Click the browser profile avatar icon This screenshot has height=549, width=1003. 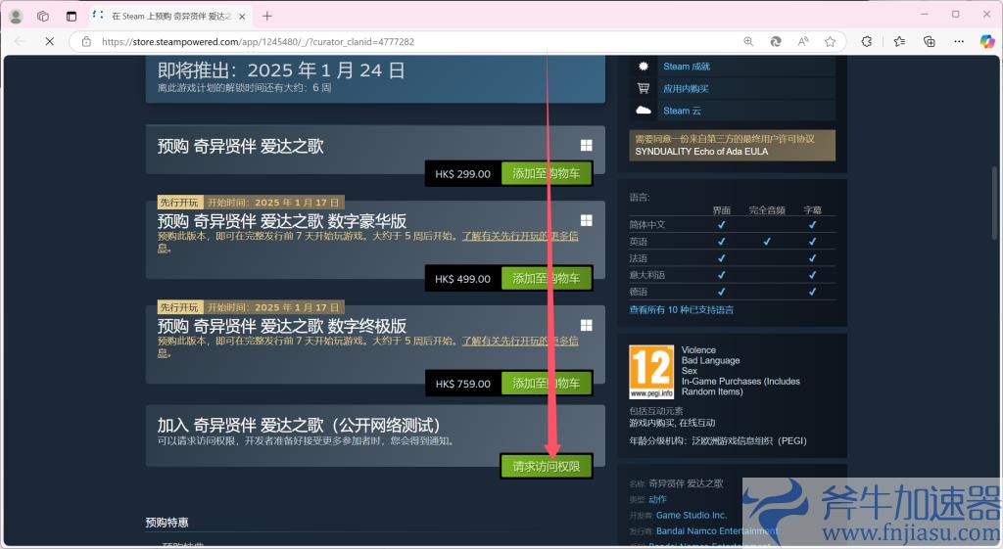16,16
